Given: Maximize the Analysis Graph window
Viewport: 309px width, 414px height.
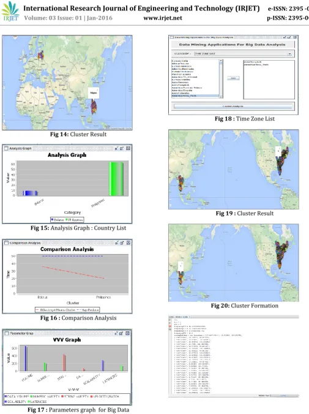Looking at the screenshot, I should [x=122, y=148].
